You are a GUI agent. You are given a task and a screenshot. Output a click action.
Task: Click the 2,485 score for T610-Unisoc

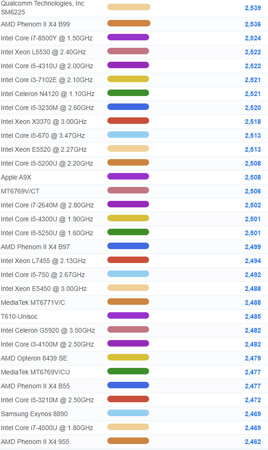click(x=253, y=316)
